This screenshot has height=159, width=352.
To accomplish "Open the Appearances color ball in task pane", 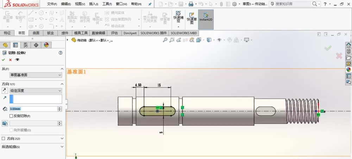I will pyautogui.click(x=348, y=70).
